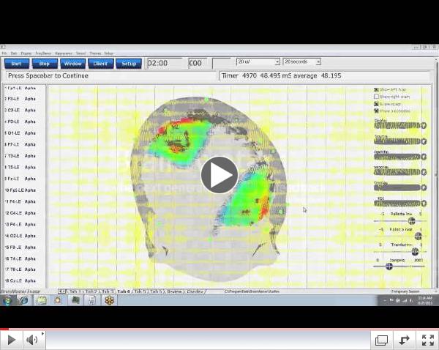Screen dimensions: 439x350
Task: Play the video using center play button
Action: tap(219, 175)
